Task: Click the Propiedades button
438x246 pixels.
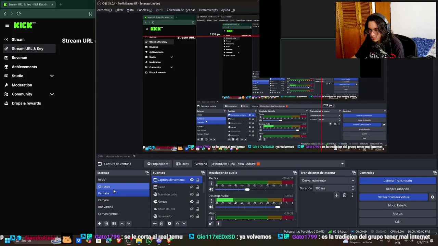Action: pos(158,164)
